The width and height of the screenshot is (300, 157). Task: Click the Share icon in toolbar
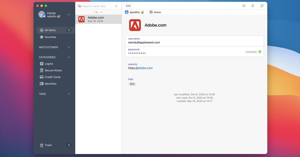253,6
